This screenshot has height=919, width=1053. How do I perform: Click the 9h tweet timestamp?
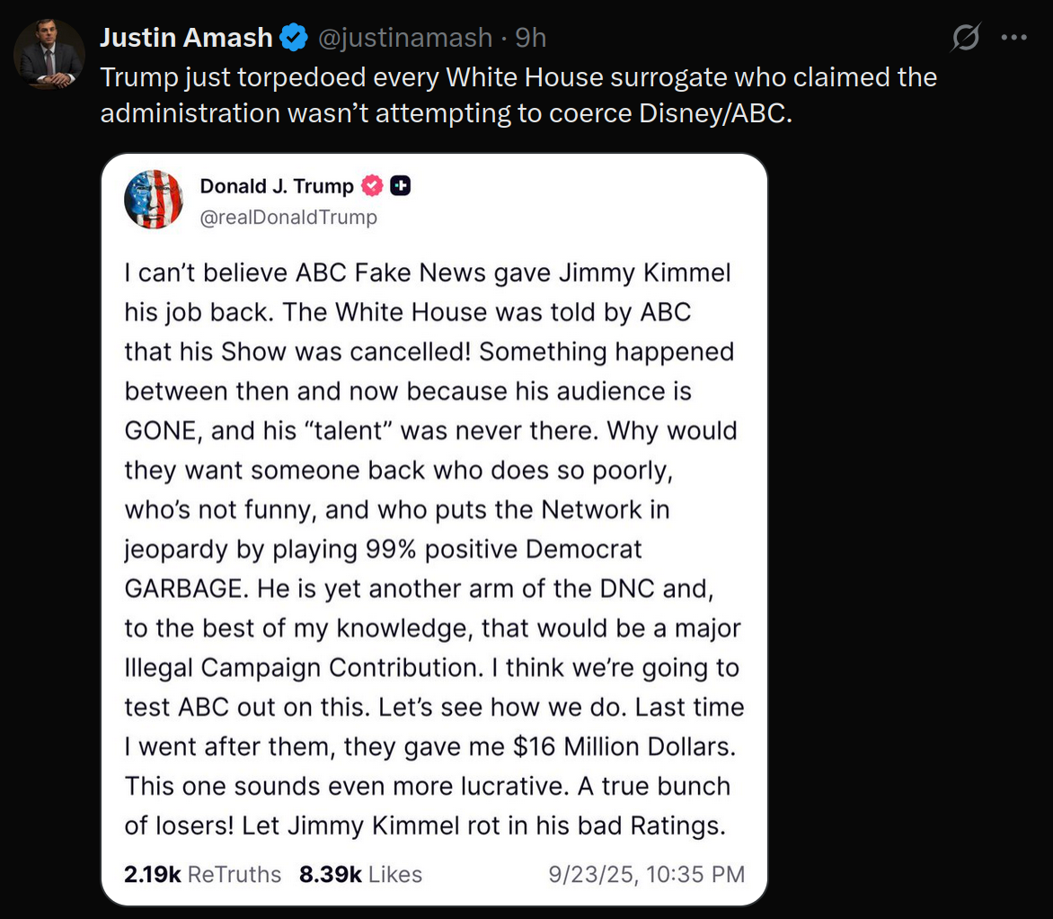[531, 38]
